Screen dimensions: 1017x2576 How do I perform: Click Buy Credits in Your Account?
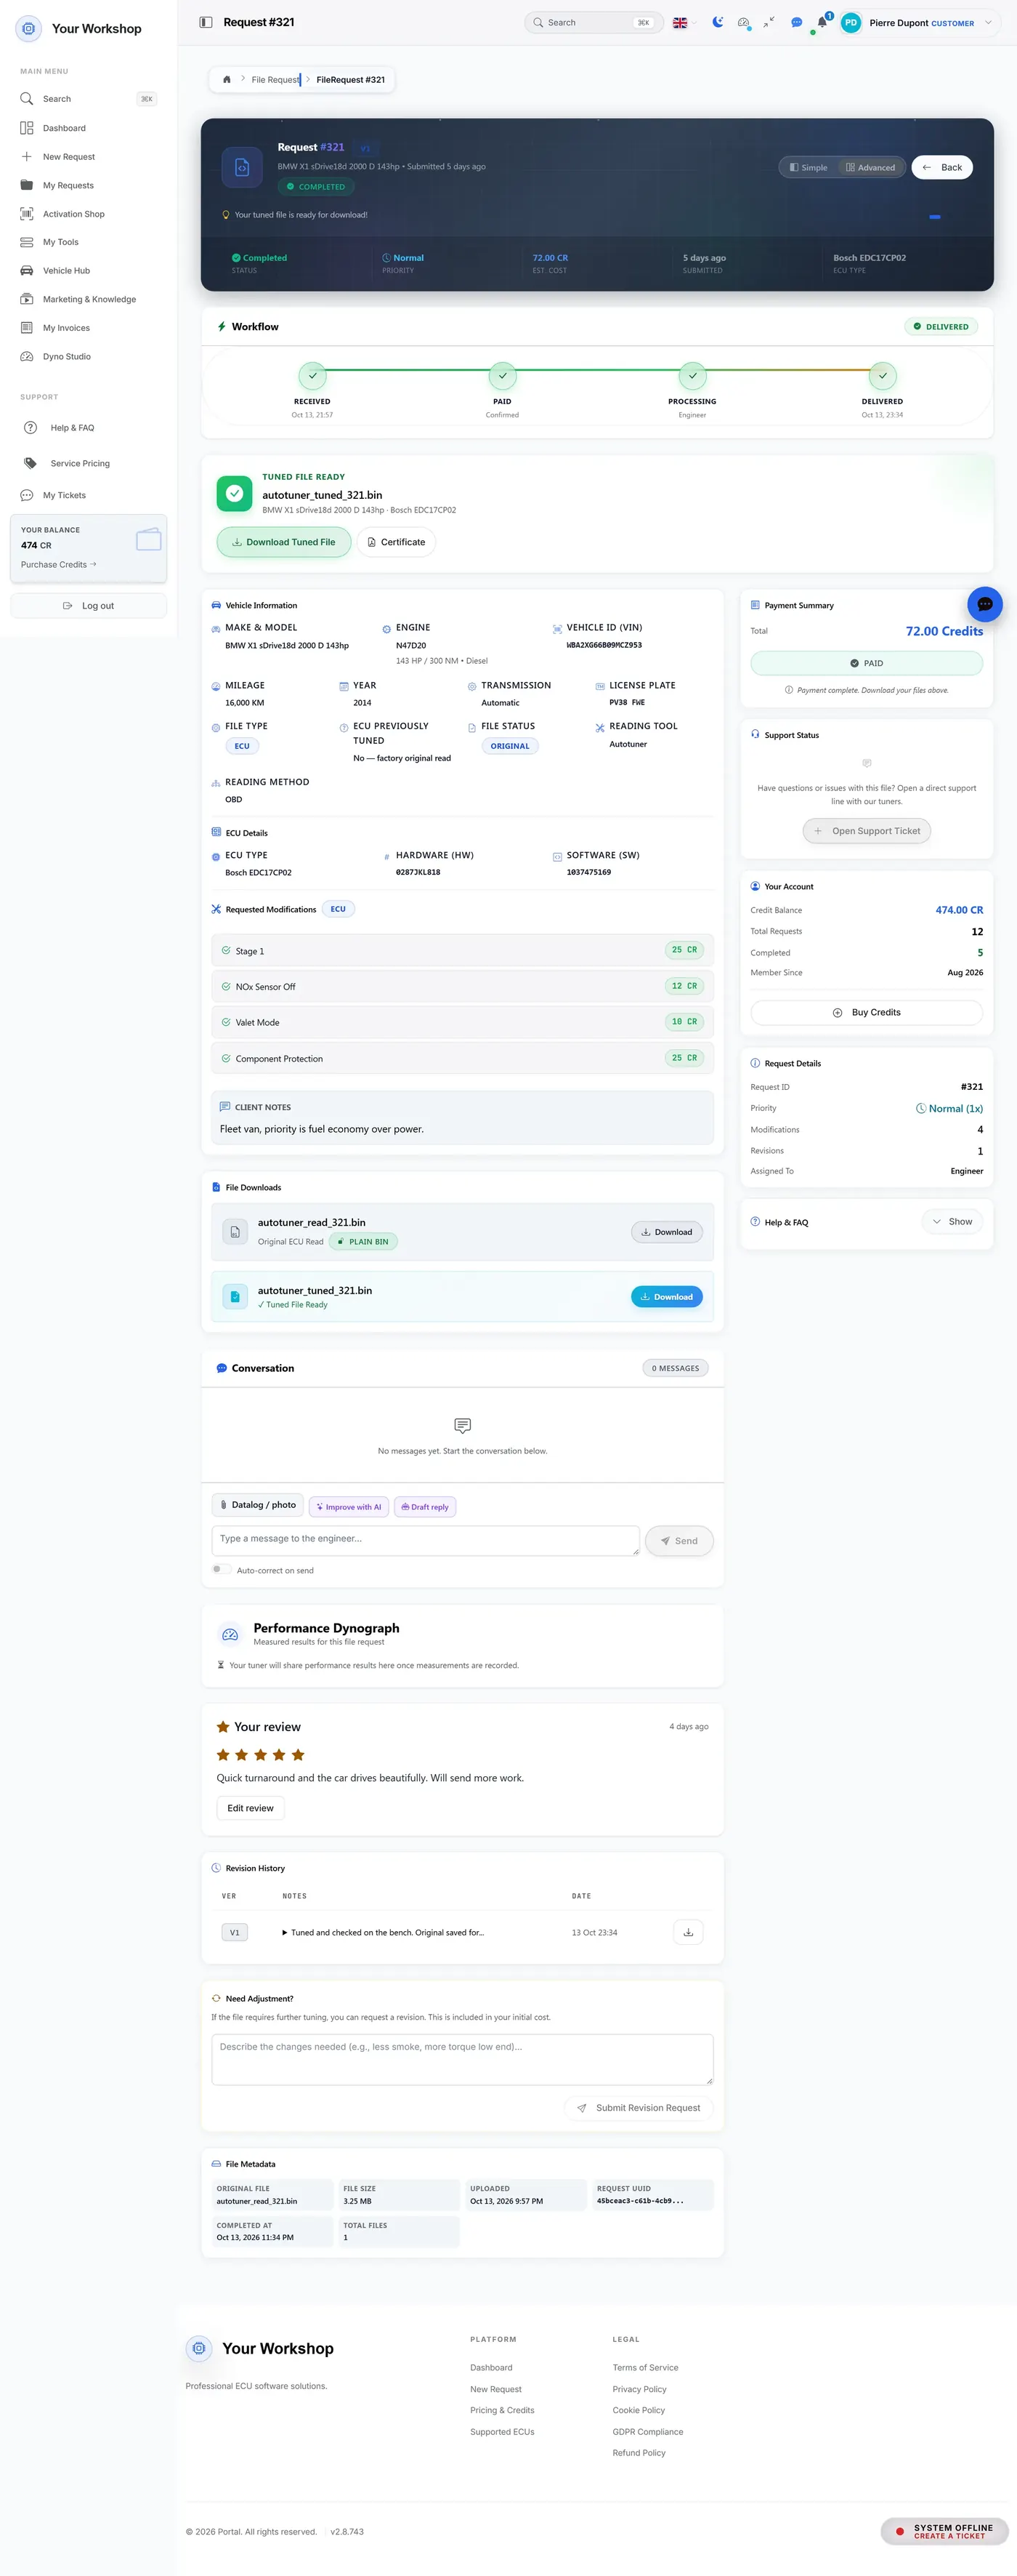866,1012
